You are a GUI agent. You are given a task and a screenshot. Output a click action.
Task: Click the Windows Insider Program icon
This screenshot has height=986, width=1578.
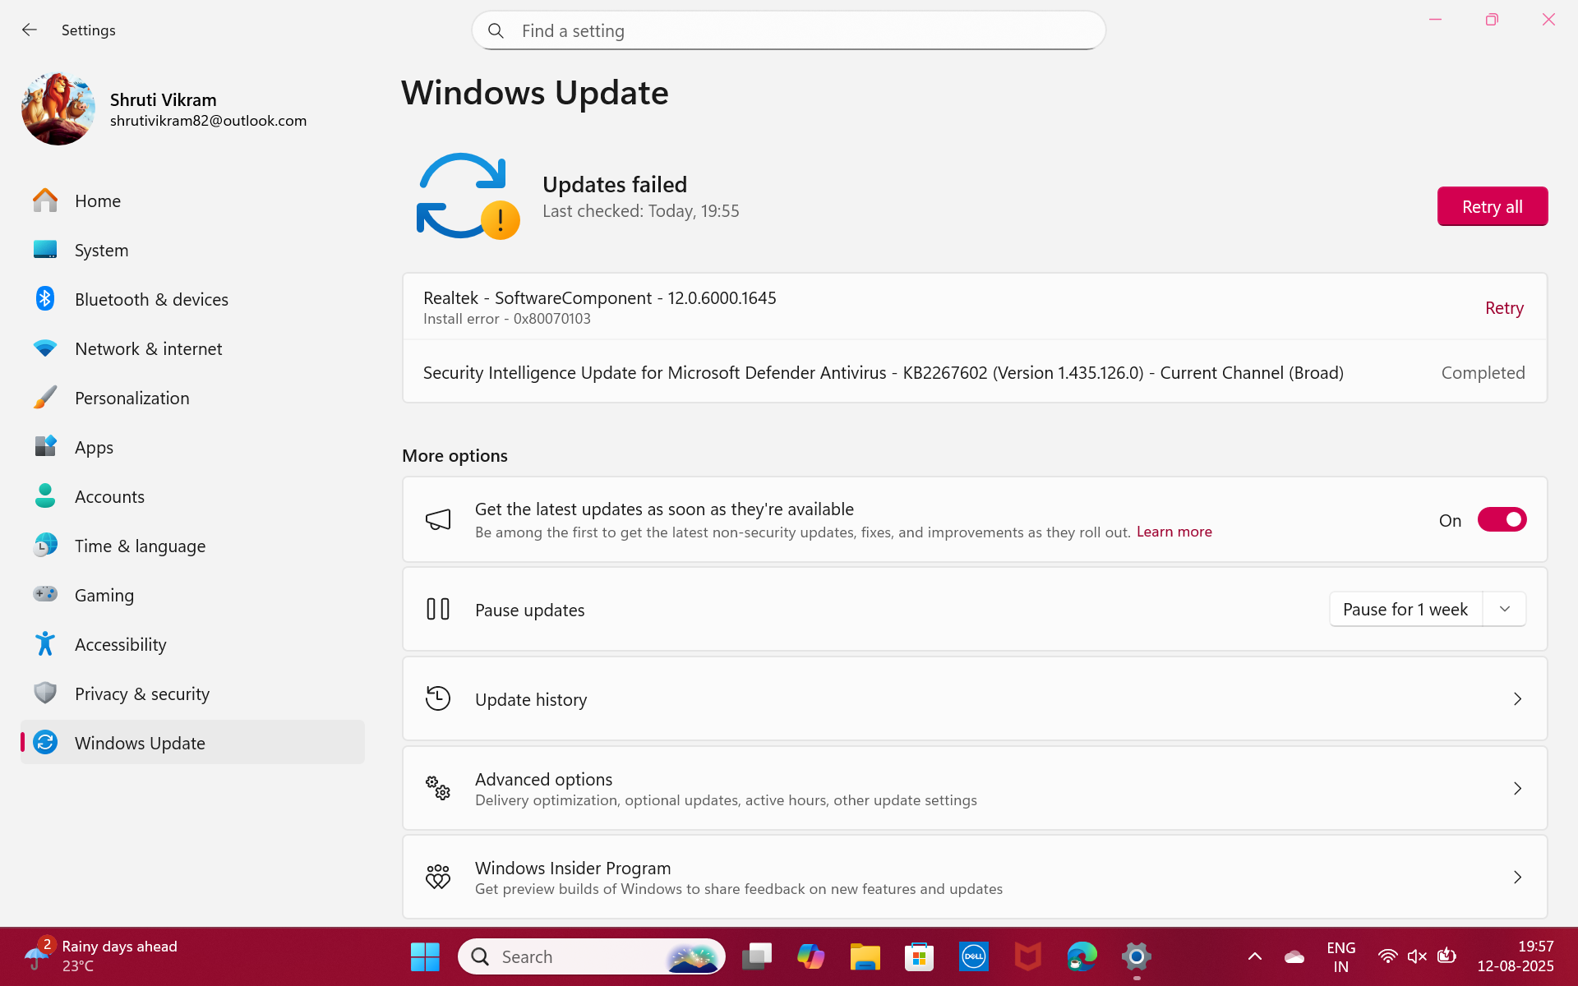tap(438, 877)
